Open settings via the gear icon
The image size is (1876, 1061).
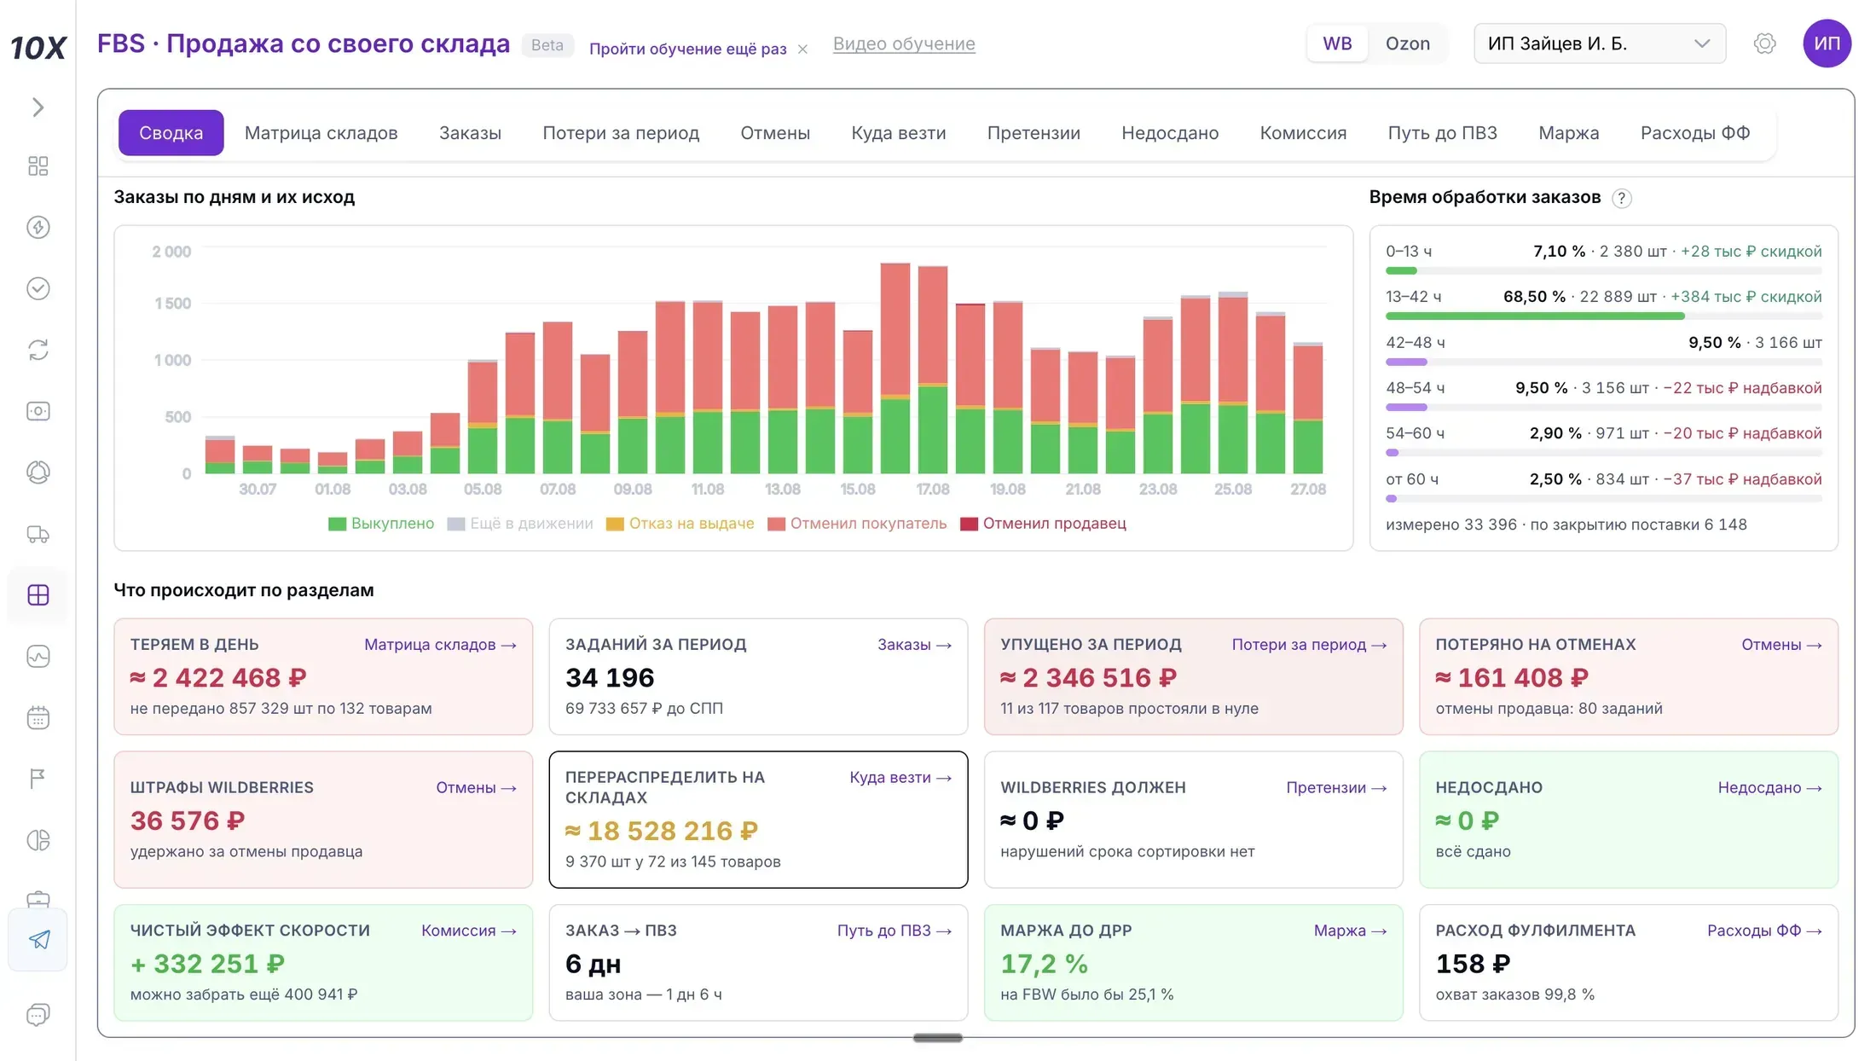pyautogui.click(x=1764, y=43)
